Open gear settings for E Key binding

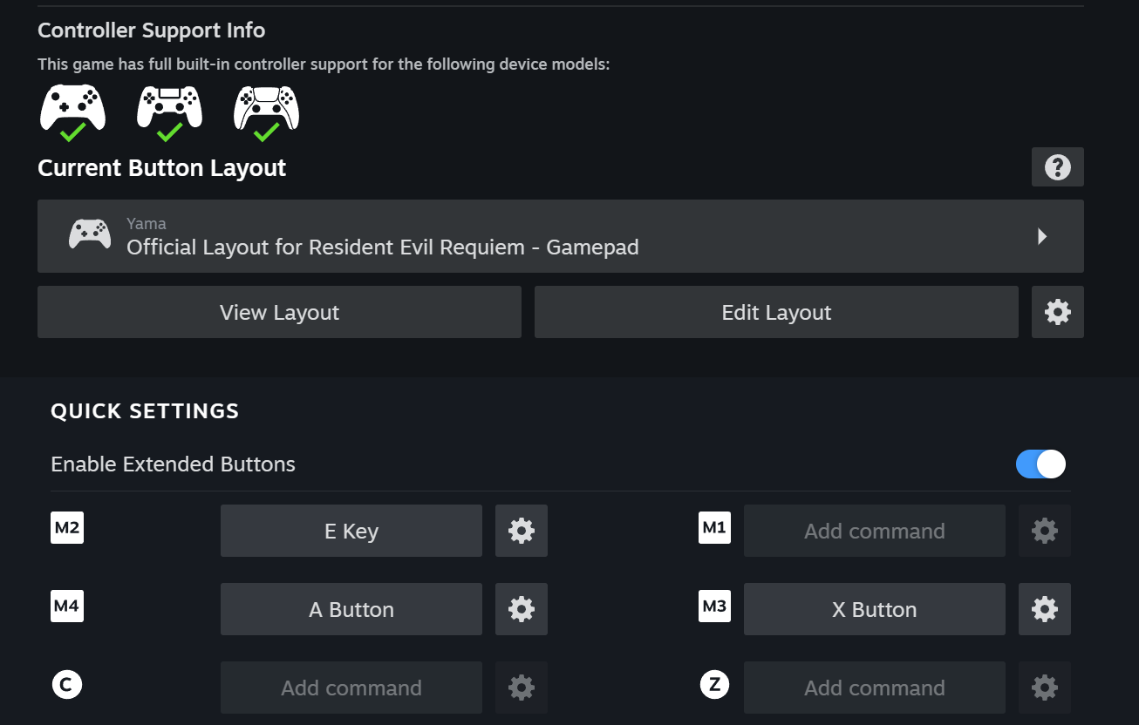point(521,531)
